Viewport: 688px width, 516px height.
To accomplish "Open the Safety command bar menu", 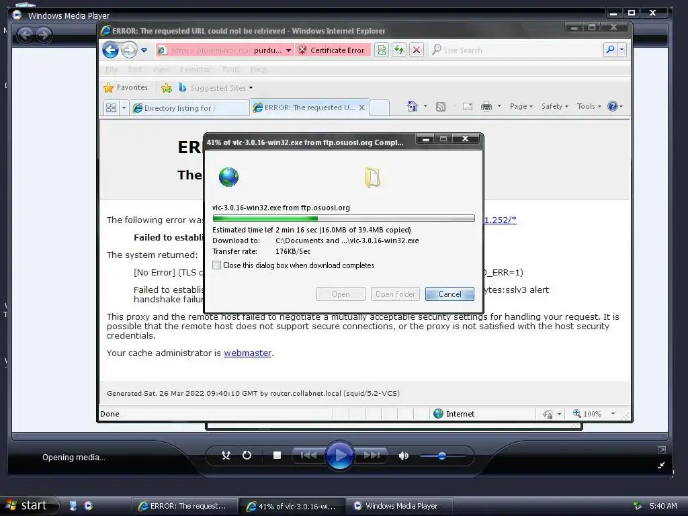I will [x=554, y=106].
